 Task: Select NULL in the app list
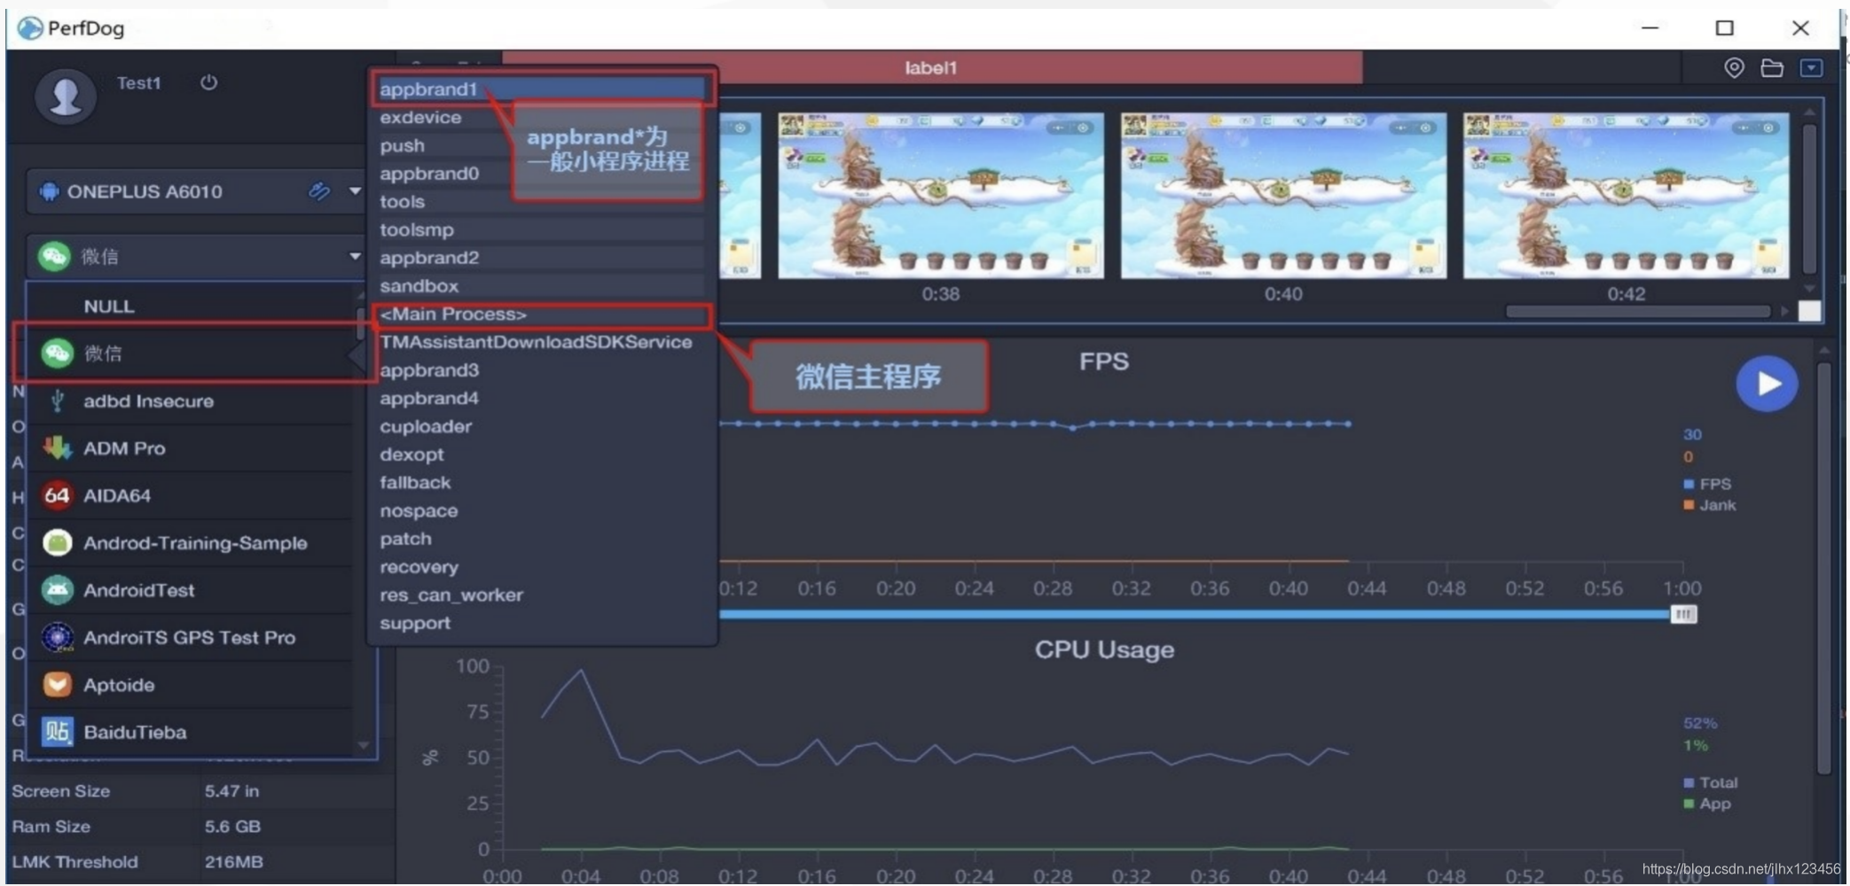[x=191, y=307]
